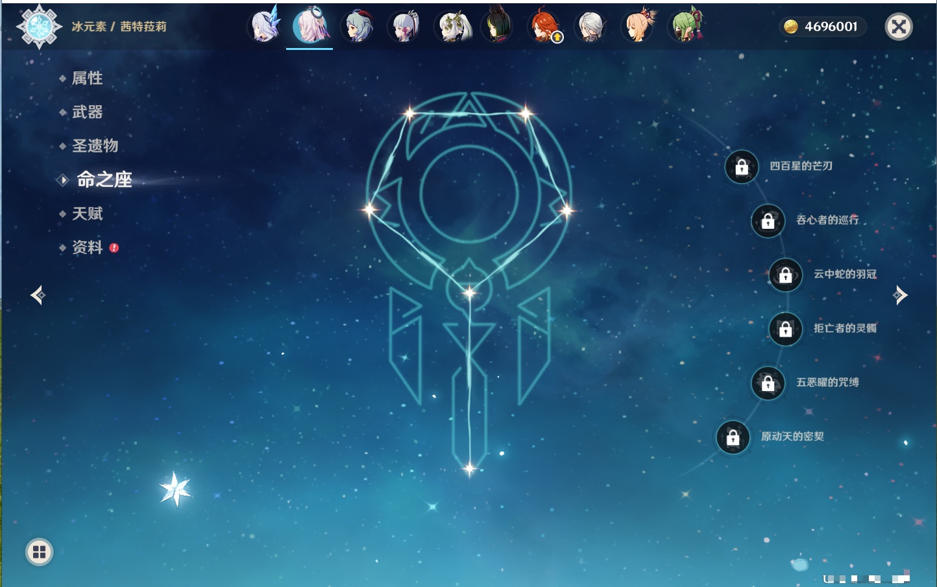This screenshot has height=587, width=937.
Task: Click the Cryo element emblem icon
Action: [x=39, y=27]
